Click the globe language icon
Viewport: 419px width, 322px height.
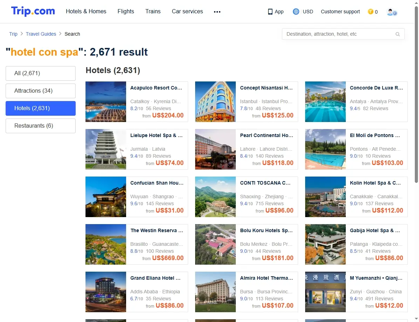(x=296, y=12)
